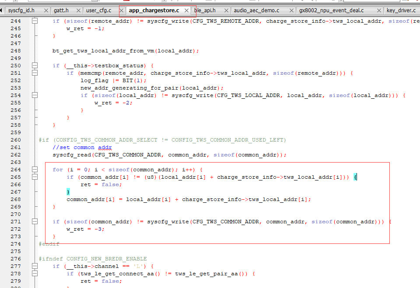The image size is (420, 288).
Task: Close the gx8002_npu_event_deal.c tab
Action: [379, 10]
